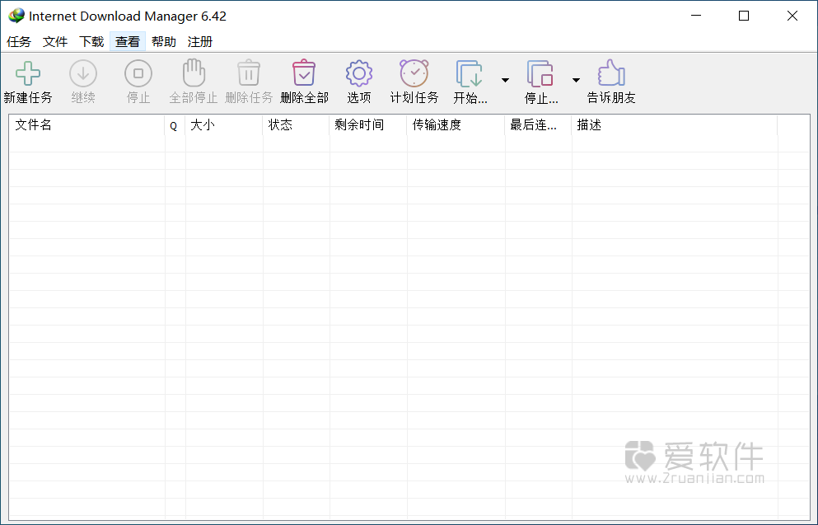Open the 计划任务 alarm clock scheduler
The image size is (818, 525).
(x=414, y=73)
